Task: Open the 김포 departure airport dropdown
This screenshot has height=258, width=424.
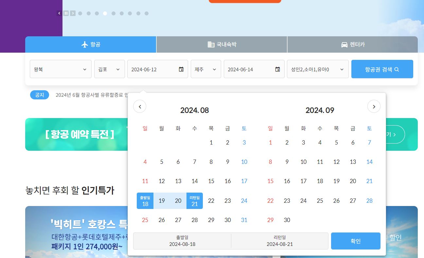Action: click(109, 69)
